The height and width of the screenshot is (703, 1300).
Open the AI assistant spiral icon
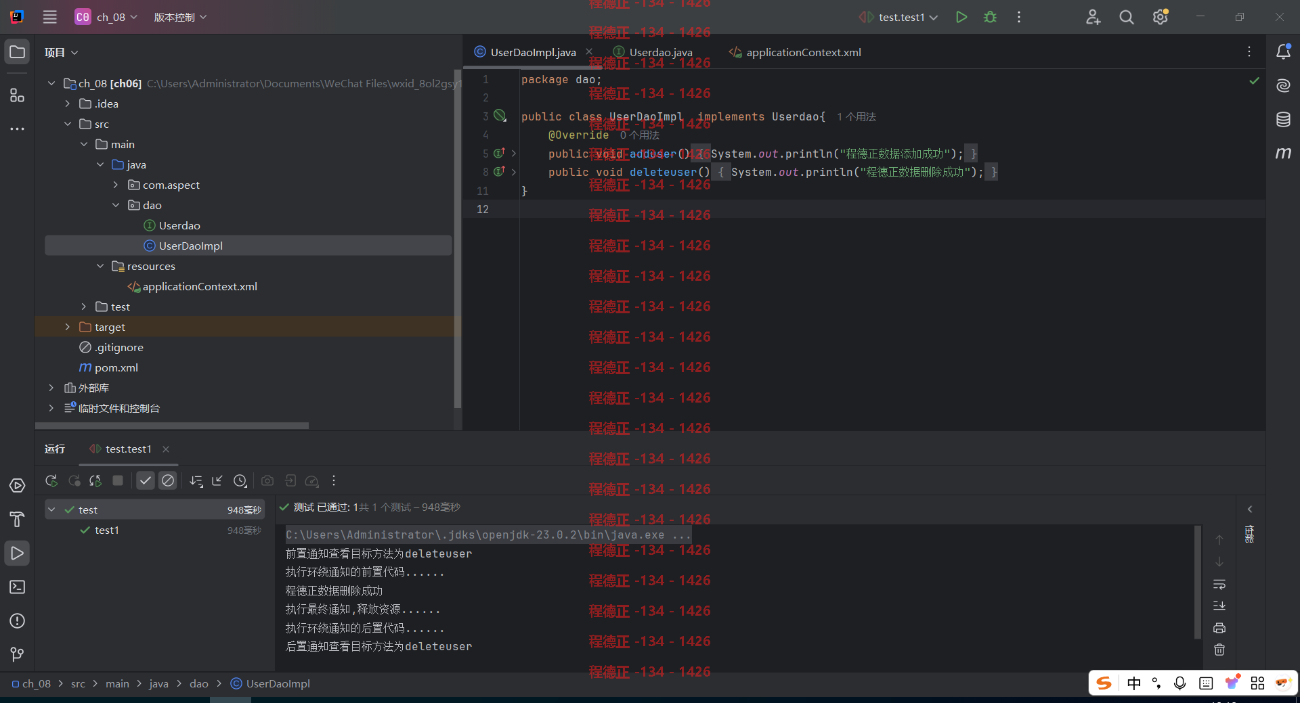[1283, 86]
